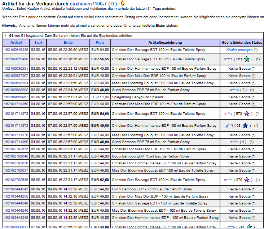Open item number 162191711373

(16, 114)
